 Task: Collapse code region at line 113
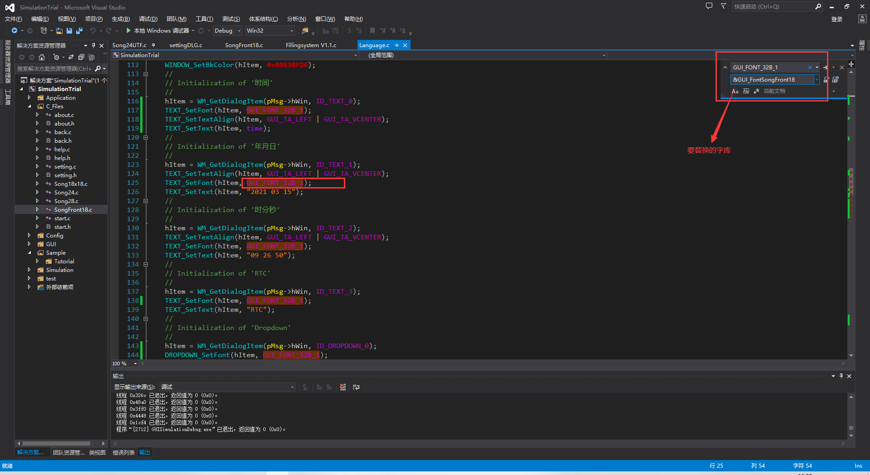145,74
